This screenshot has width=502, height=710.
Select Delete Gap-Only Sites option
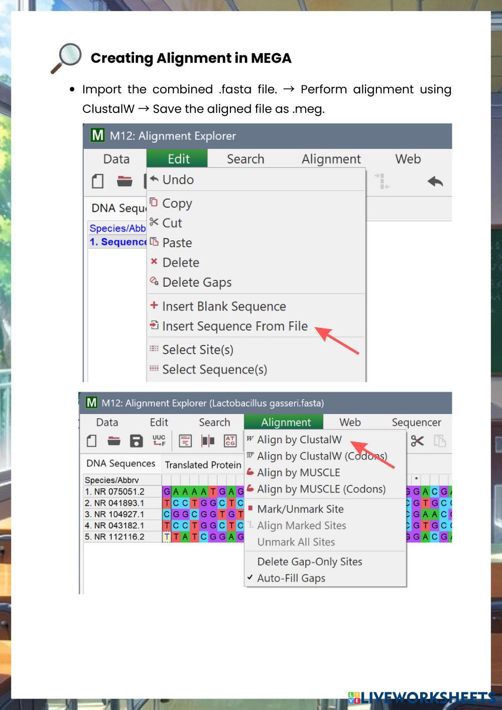point(309,561)
